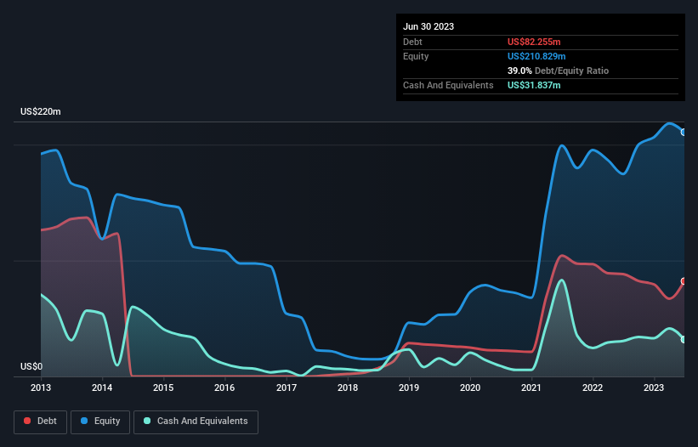Select the red Debt end-point marker
This screenshot has height=447, width=698.
(684, 281)
